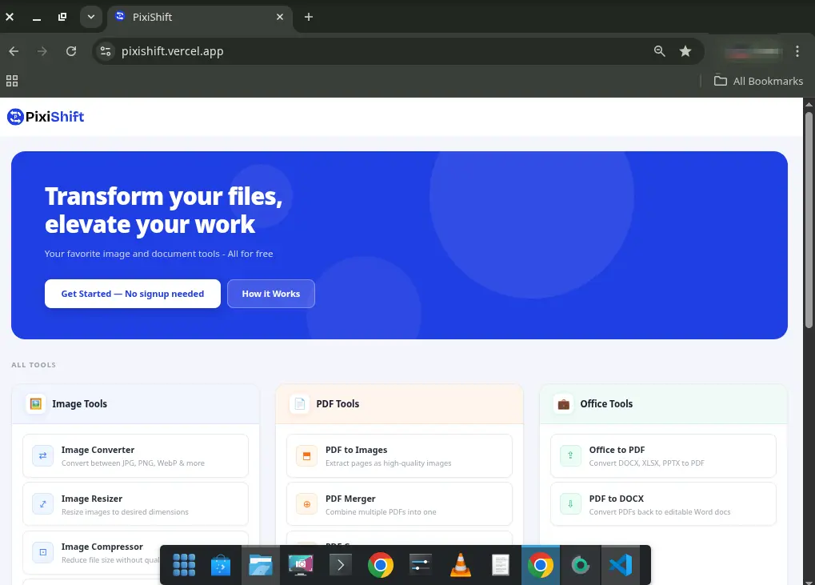Click the page vertical scrollbar

point(809,219)
